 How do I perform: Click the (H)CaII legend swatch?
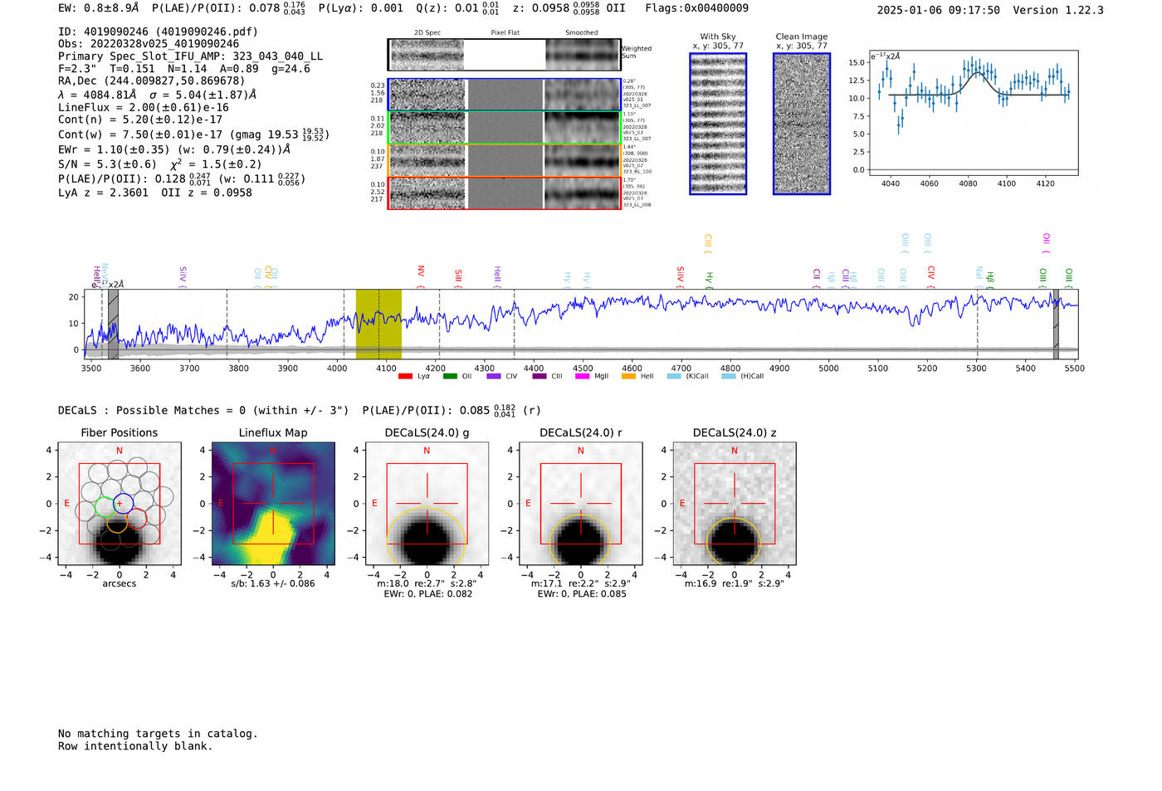[x=729, y=377]
